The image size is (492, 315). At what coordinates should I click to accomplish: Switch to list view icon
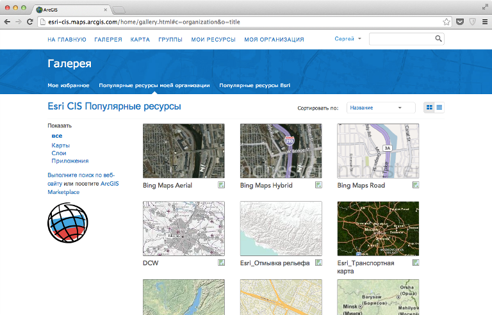click(x=439, y=108)
